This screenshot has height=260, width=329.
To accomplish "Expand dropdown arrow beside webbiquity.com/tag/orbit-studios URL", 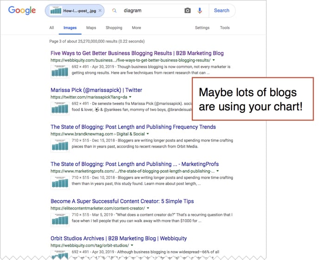I will click(x=132, y=245).
